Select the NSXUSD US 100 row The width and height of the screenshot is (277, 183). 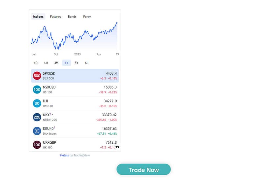click(x=75, y=90)
